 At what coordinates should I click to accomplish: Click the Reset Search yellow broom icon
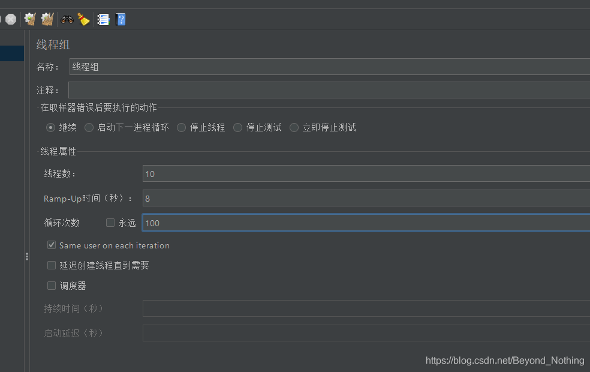coord(83,19)
